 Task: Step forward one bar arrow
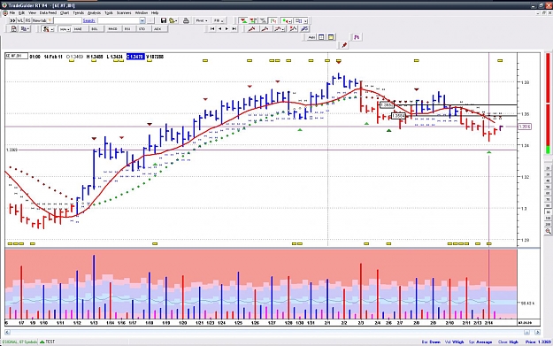pos(227,29)
